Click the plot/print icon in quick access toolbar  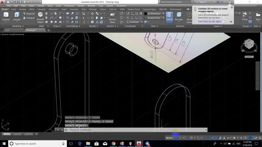pos(25,2)
